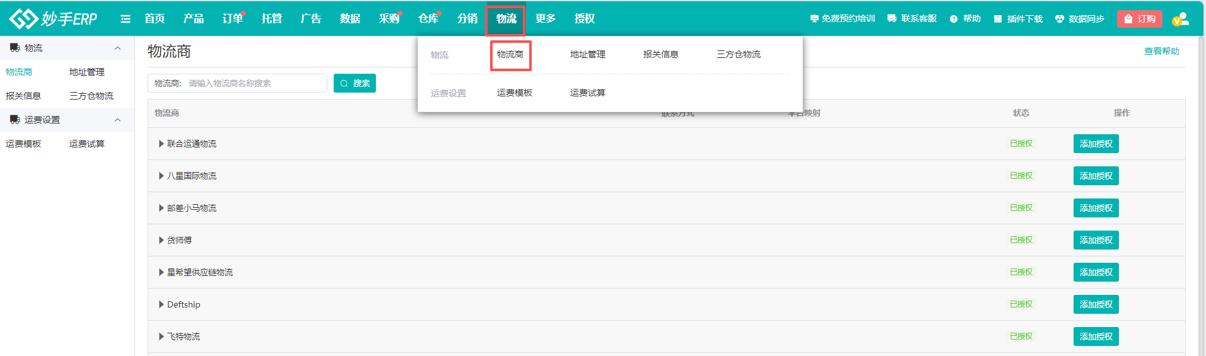The width and height of the screenshot is (1206, 356).
Task: Click 添加授权 for 邮差小马物流
Action: click(x=1096, y=208)
